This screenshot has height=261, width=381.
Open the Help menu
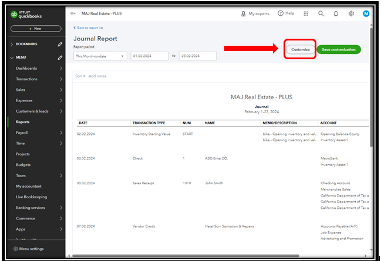point(286,13)
